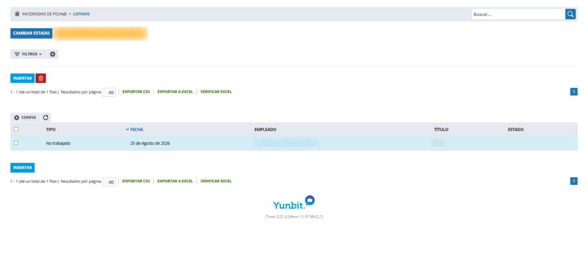The width and height of the screenshot is (588, 266).
Task: Open filter settings gear icon
Action: [x=53, y=54]
